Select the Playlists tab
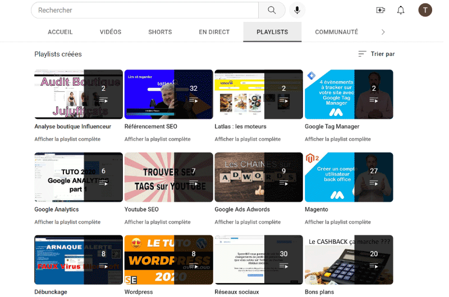 point(272,32)
